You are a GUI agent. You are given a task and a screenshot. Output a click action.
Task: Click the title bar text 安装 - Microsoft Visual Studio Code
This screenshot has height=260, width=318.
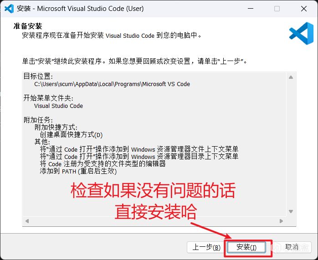(80, 9)
